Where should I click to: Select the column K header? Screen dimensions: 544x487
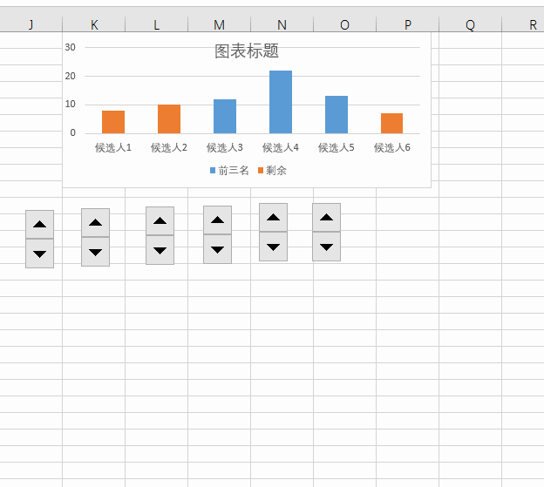[94, 24]
